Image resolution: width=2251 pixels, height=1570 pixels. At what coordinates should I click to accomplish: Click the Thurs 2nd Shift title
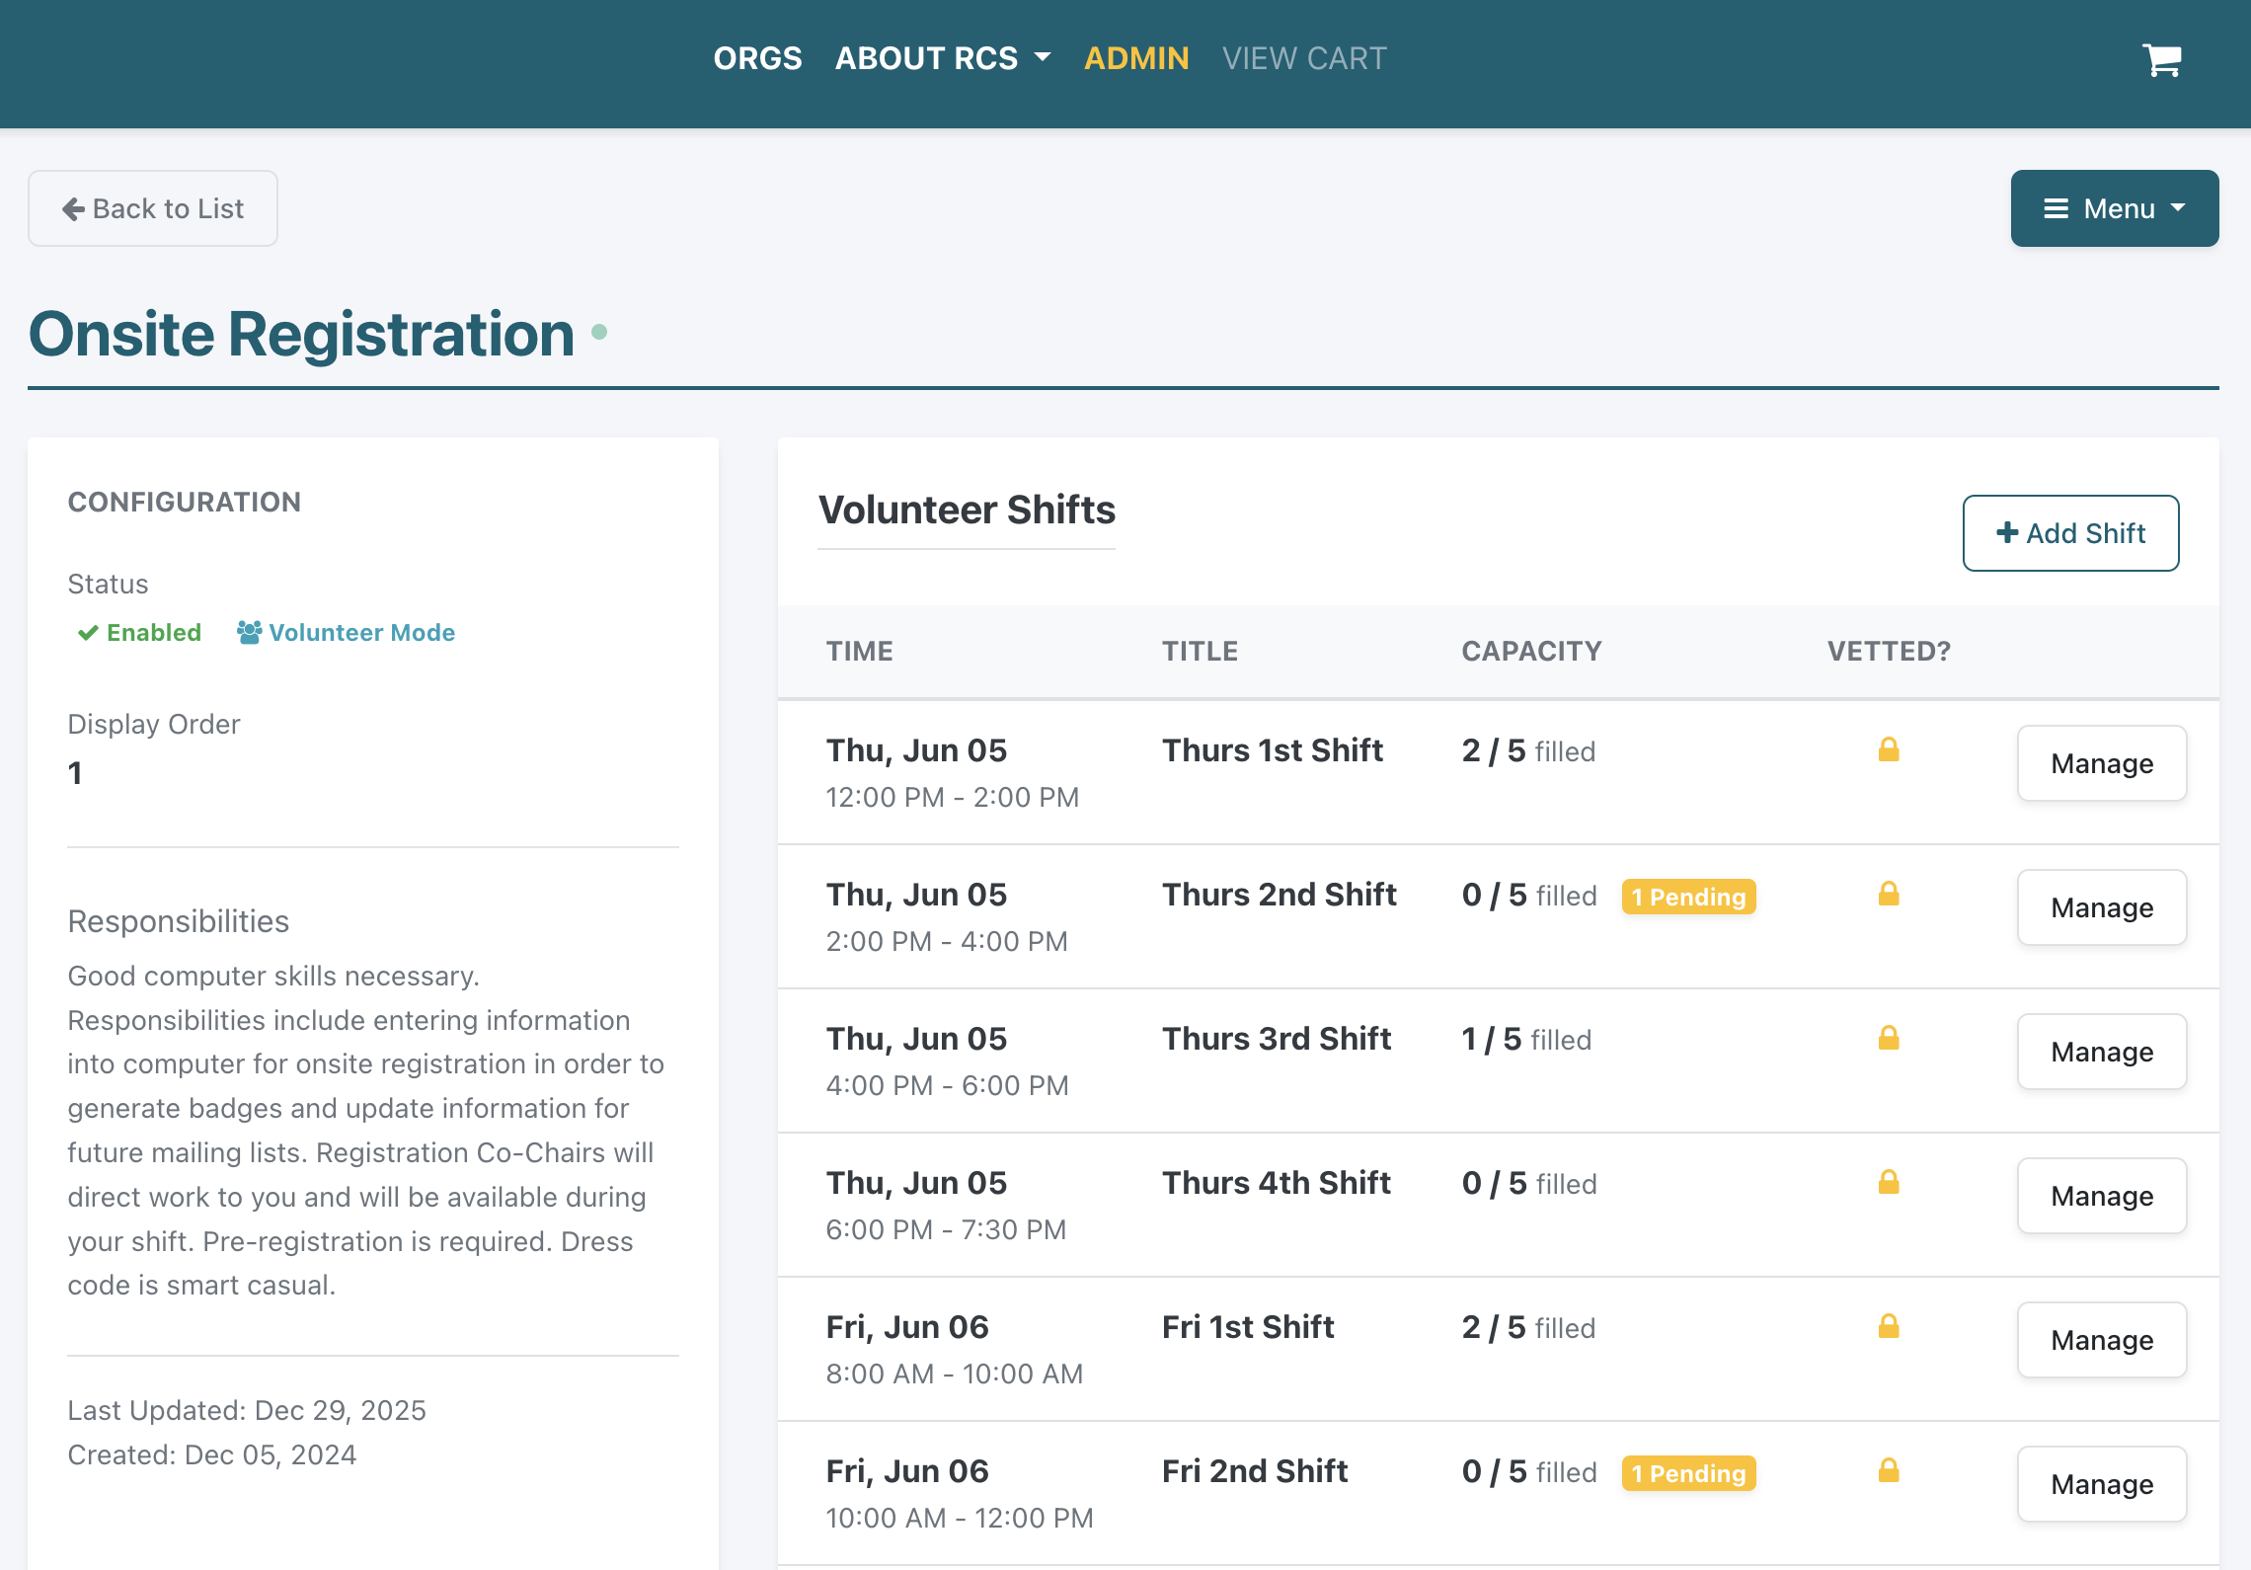tap(1279, 895)
